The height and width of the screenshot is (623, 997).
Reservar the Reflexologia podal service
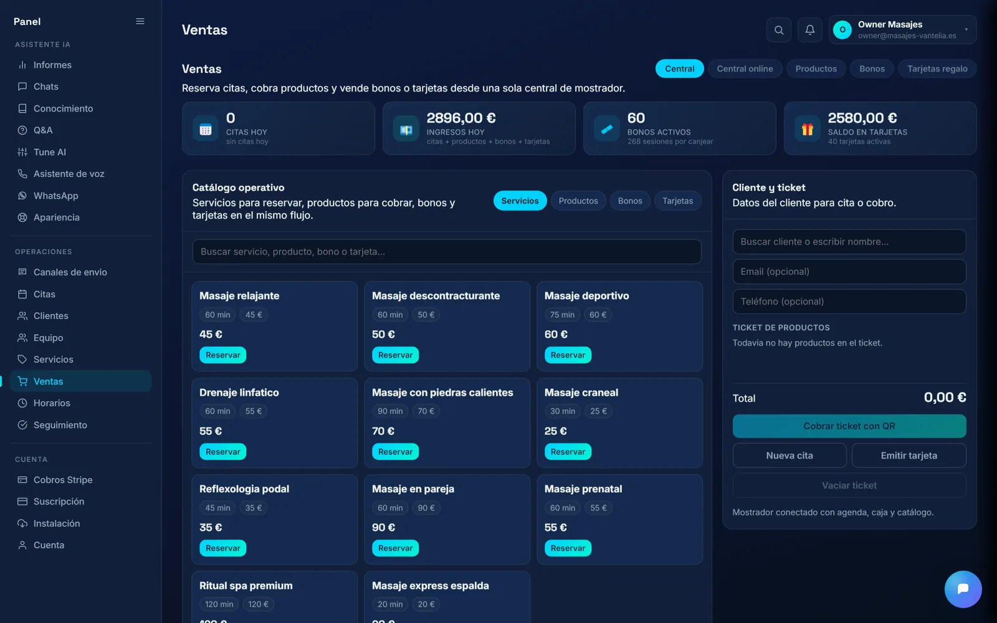[x=223, y=548]
